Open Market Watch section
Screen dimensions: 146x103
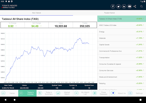pyautogui.click(x=64, y=93)
